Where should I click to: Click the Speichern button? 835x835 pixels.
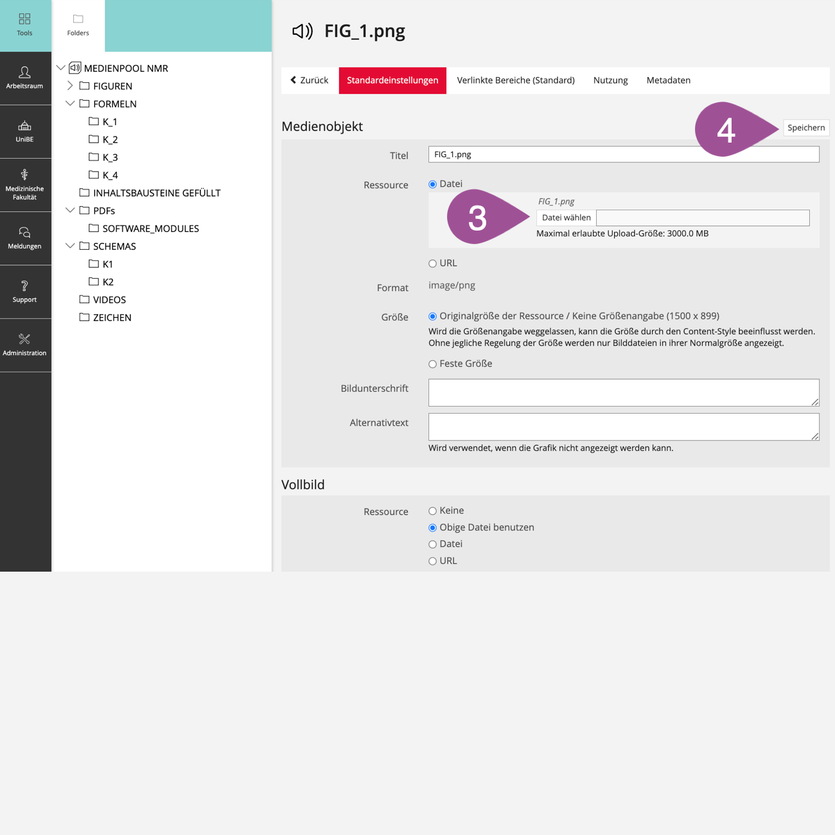click(805, 128)
